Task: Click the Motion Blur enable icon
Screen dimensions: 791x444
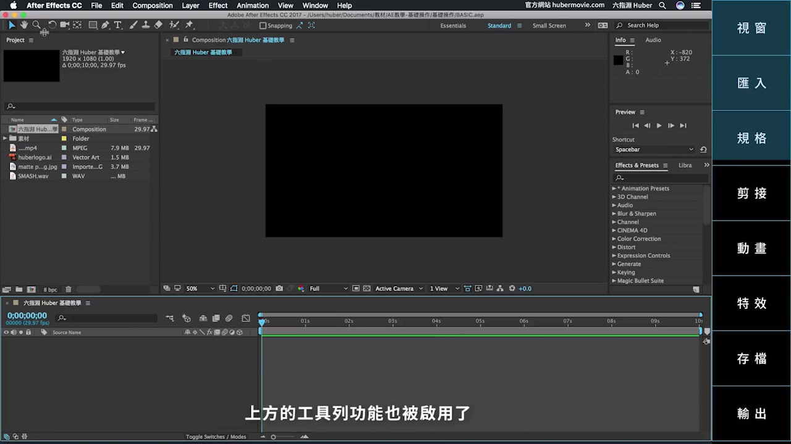Action: (229, 318)
